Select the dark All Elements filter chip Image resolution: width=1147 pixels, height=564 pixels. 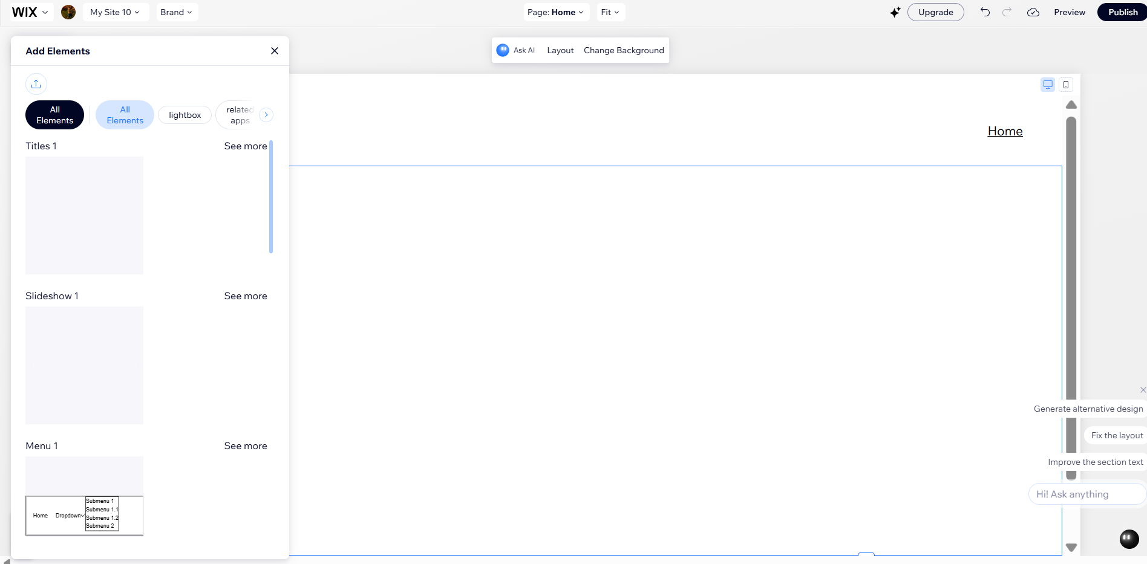point(54,115)
